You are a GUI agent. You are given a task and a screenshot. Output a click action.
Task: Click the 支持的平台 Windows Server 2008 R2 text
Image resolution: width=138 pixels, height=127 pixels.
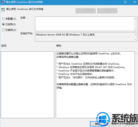(x=65, y=35)
